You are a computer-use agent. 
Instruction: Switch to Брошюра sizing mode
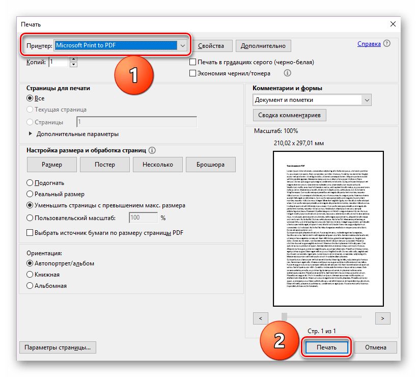(210, 165)
